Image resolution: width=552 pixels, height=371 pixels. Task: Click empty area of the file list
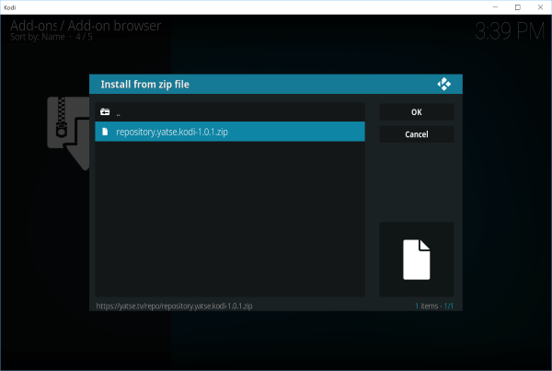pyautogui.click(x=230, y=221)
